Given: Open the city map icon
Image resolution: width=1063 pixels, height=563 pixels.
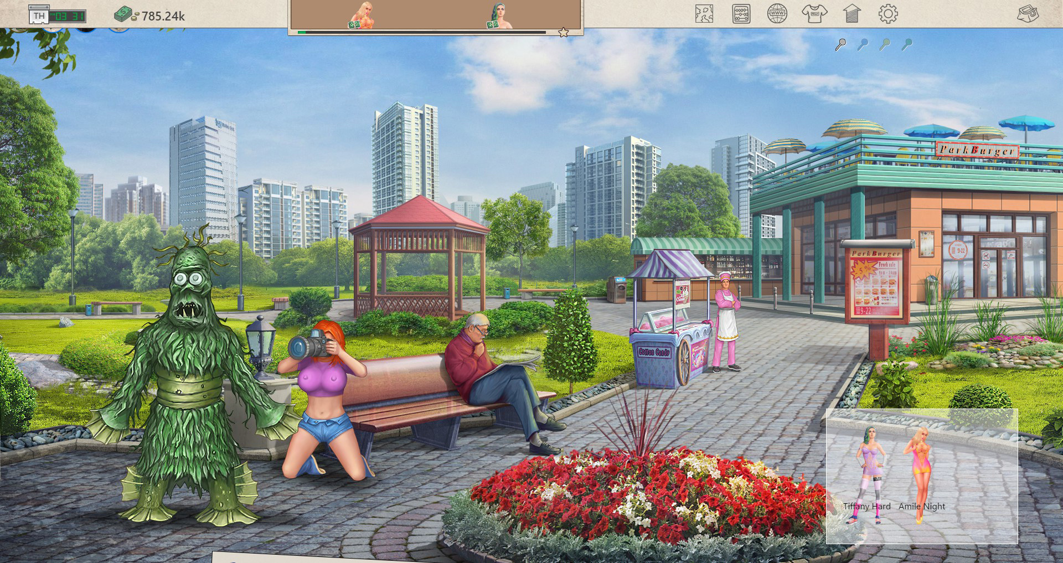Looking at the screenshot, I should [704, 14].
